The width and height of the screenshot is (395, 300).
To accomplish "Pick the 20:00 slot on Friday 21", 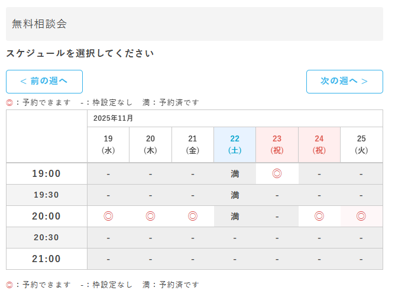I will point(193,216).
